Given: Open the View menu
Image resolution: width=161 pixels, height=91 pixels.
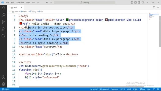Looking at the screenshot, I should [28, 3].
